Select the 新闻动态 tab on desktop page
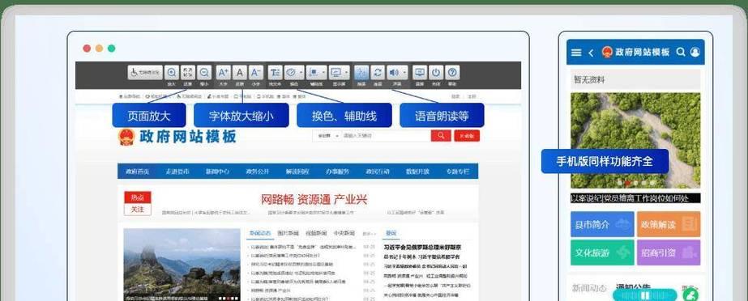The image size is (748, 301). tap(260, 233)
